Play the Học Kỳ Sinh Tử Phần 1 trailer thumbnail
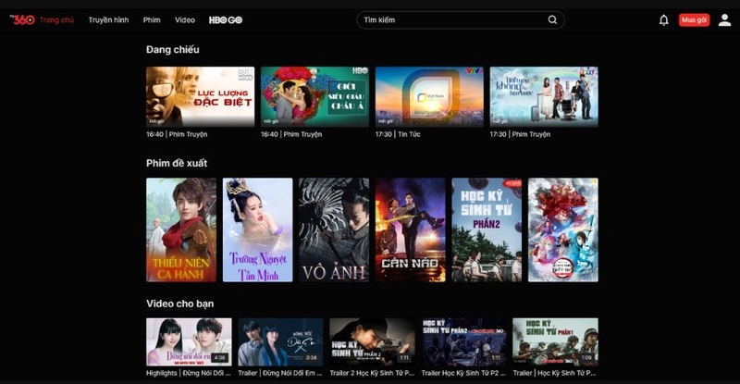 556,342
